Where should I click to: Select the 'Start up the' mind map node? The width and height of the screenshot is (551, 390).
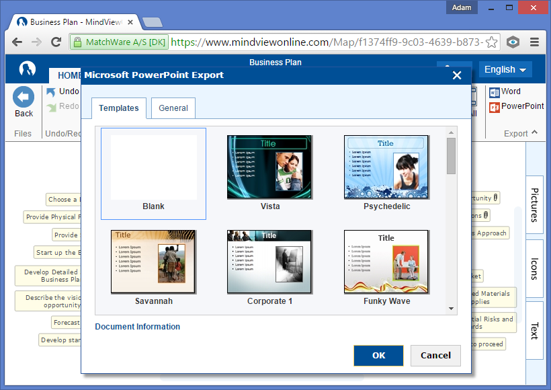tap(58, 253)
